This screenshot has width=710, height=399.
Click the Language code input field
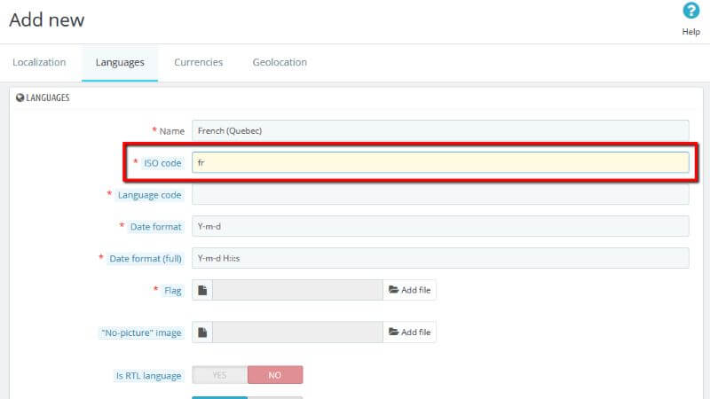click(440, 194)
